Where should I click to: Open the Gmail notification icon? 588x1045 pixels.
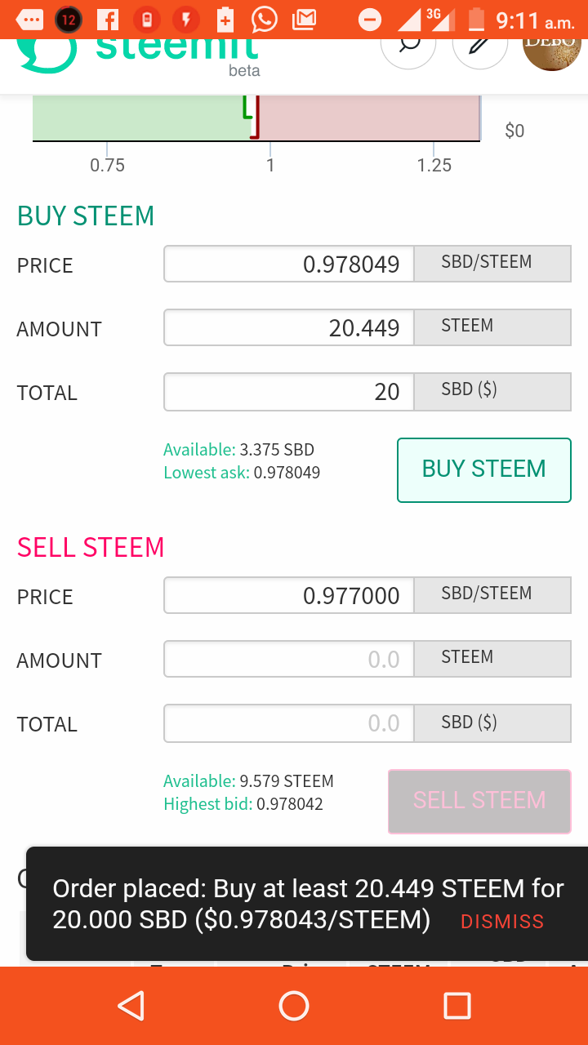pyautogui.click(x=304, y=19)
